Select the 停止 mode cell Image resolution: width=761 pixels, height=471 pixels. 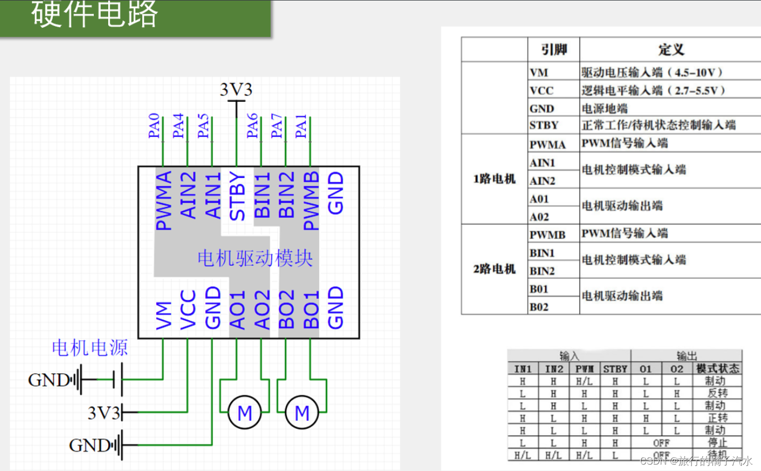(717, 442)
